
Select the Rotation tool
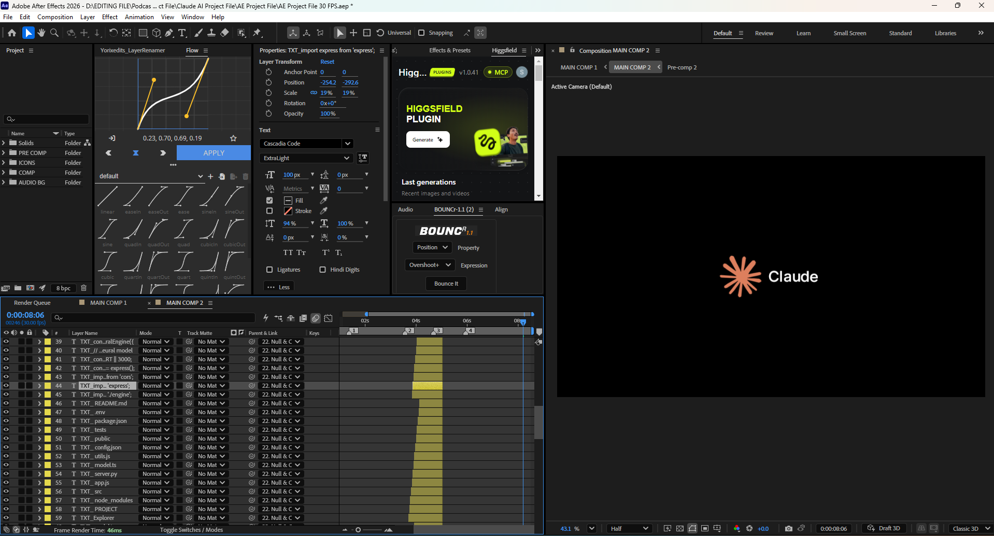point(113,33)
